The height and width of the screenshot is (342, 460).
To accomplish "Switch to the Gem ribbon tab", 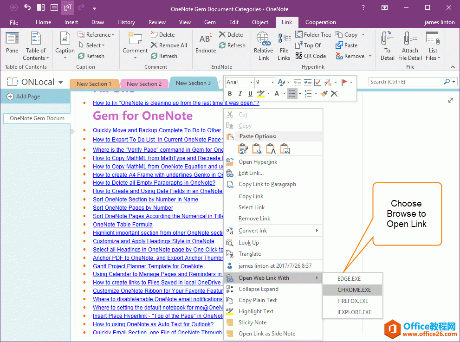I will [x=210, y=22].
